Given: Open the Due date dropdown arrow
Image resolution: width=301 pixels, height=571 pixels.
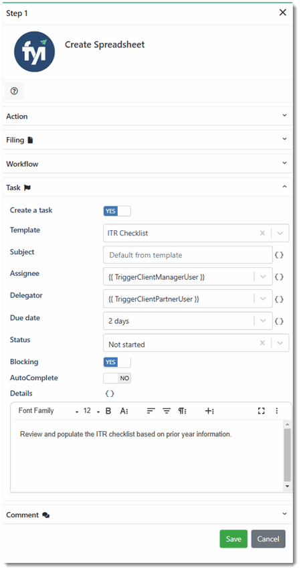Looking at the screenshot, I should click(263, 321).
